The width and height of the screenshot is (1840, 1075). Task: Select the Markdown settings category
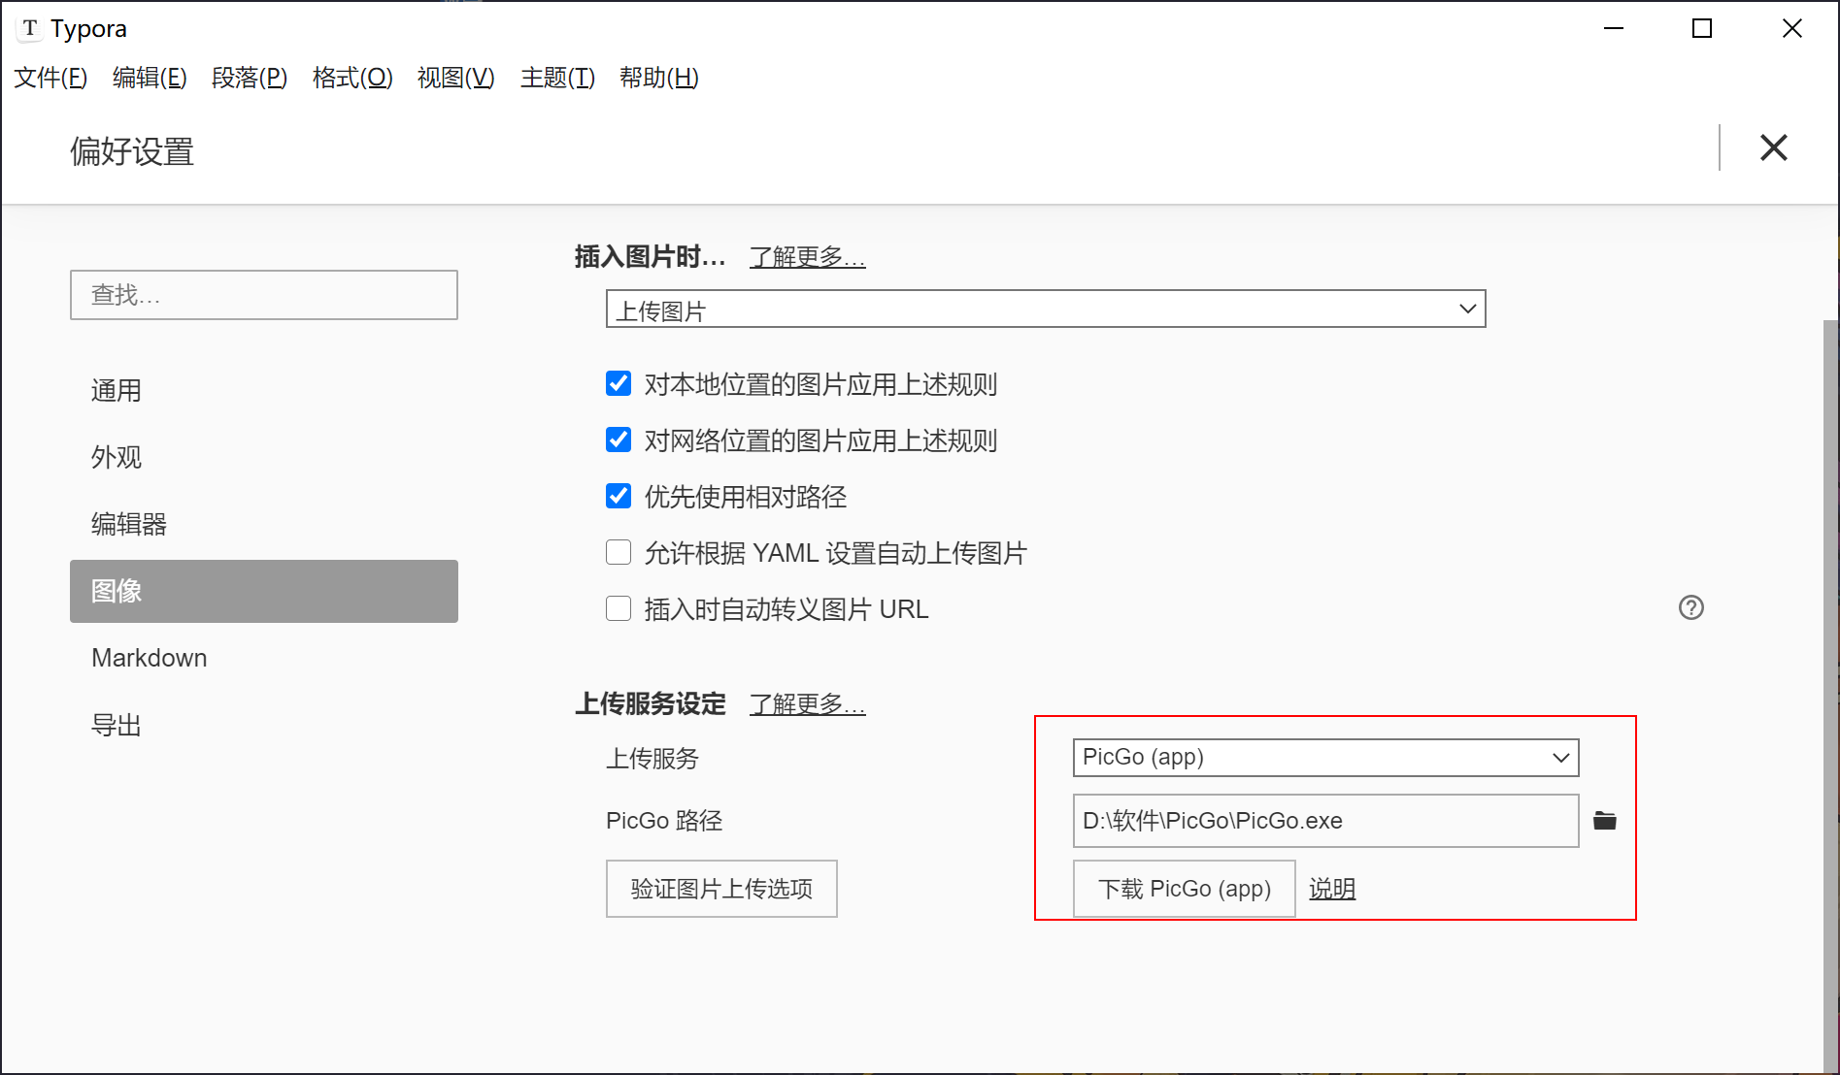[150, 658]
